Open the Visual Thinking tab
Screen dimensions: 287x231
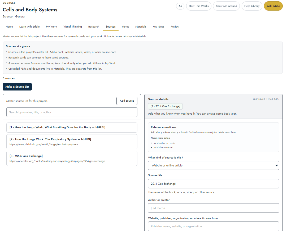point(72,27)
